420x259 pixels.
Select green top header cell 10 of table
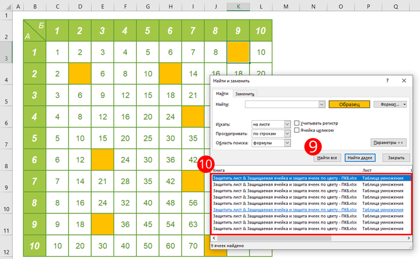(x=261, y=30)
